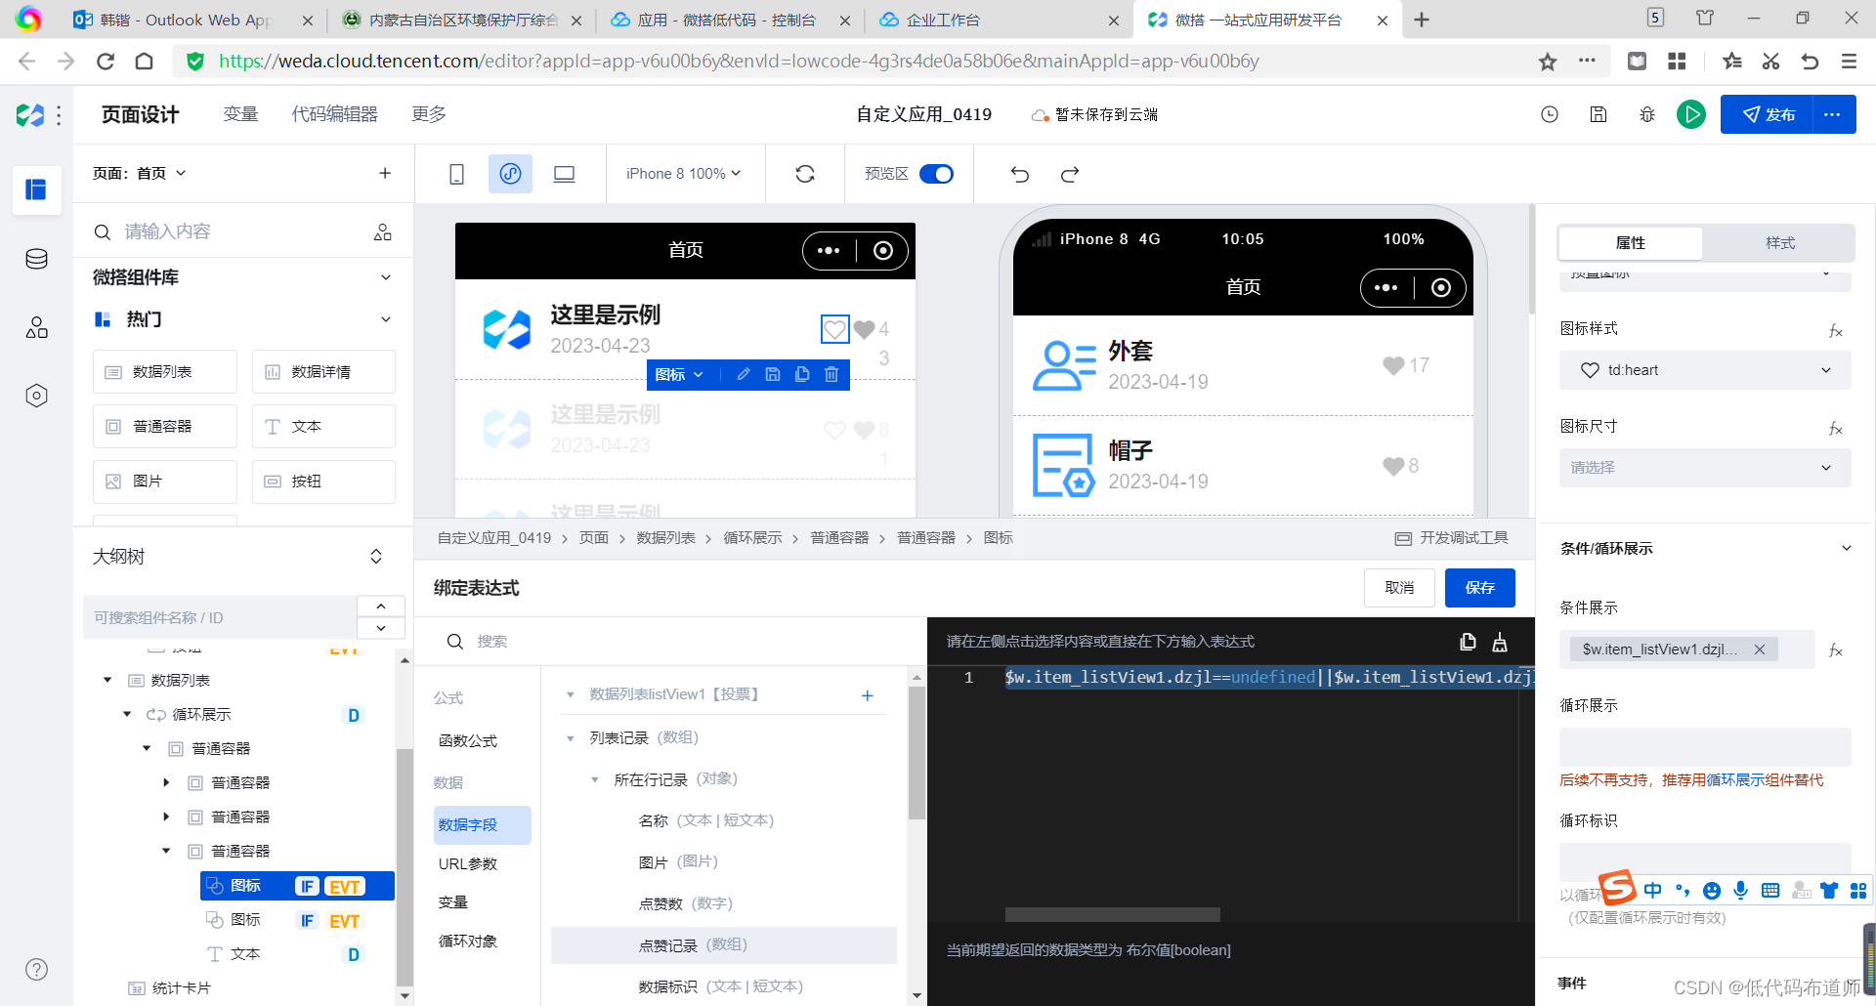Collapse the component library section

pos(385,277)
